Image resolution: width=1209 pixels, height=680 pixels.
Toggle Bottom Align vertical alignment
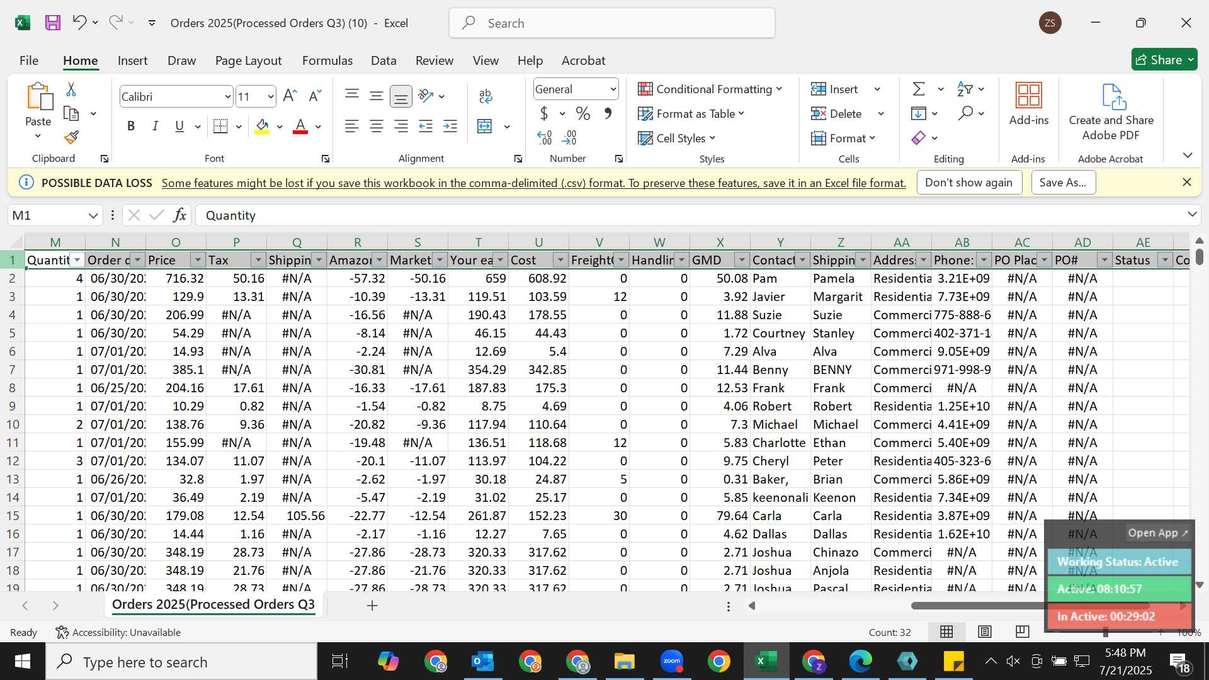(x=400, y=96)
